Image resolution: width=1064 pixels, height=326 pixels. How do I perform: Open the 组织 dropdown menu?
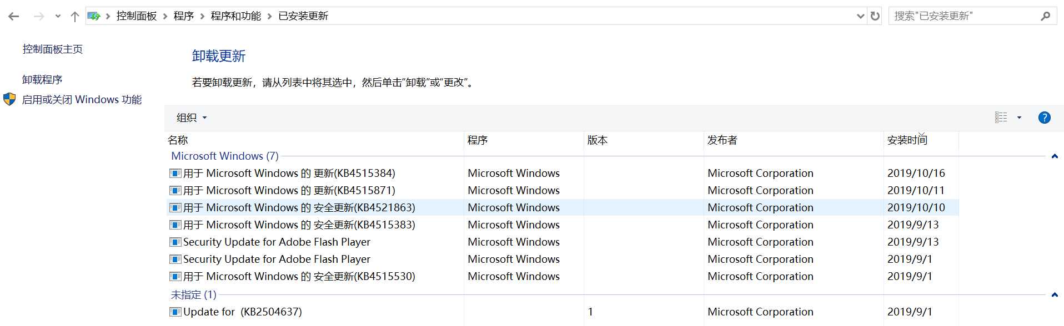tap(192, 118)
